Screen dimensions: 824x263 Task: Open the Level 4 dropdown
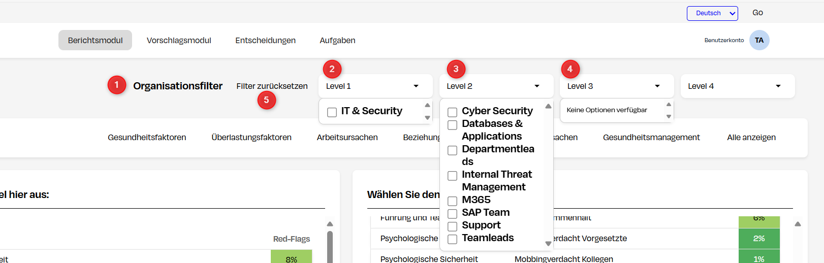pyautogui.click(x=737, y=86)
